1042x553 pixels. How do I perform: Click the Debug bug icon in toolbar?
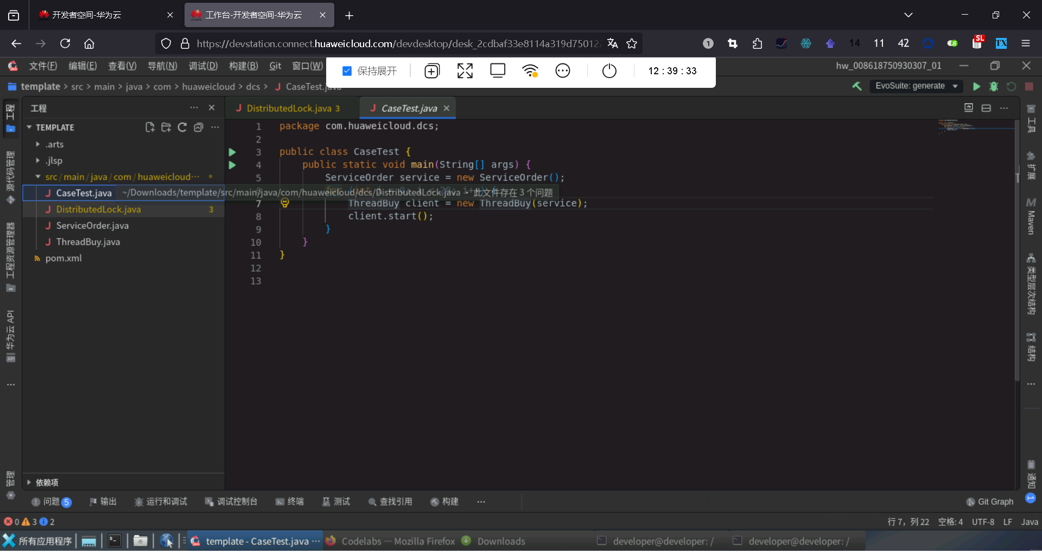[994, 87]
